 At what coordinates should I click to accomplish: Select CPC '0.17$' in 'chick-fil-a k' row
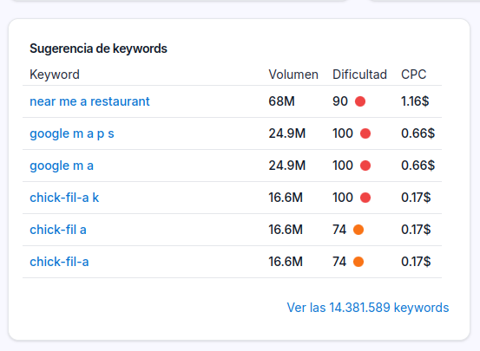416,198
